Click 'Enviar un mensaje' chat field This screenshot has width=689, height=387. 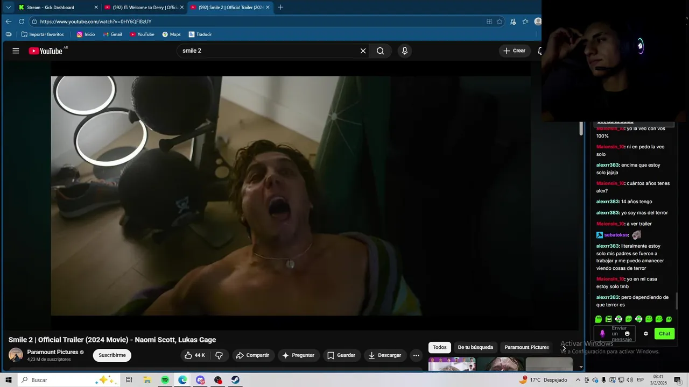pyautogui.click(x=614, y=334)
